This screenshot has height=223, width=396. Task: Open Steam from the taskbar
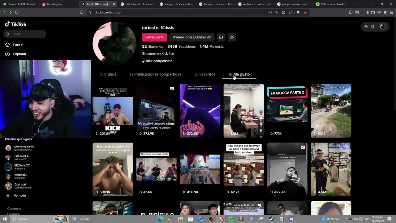(x=271, y=219)
